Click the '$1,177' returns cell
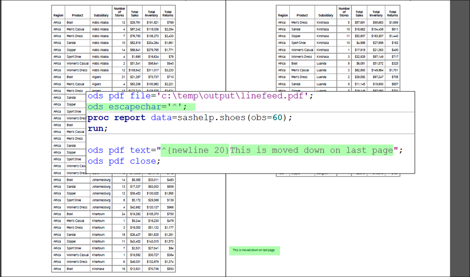The image size is (470, 277). click(169, 228)
